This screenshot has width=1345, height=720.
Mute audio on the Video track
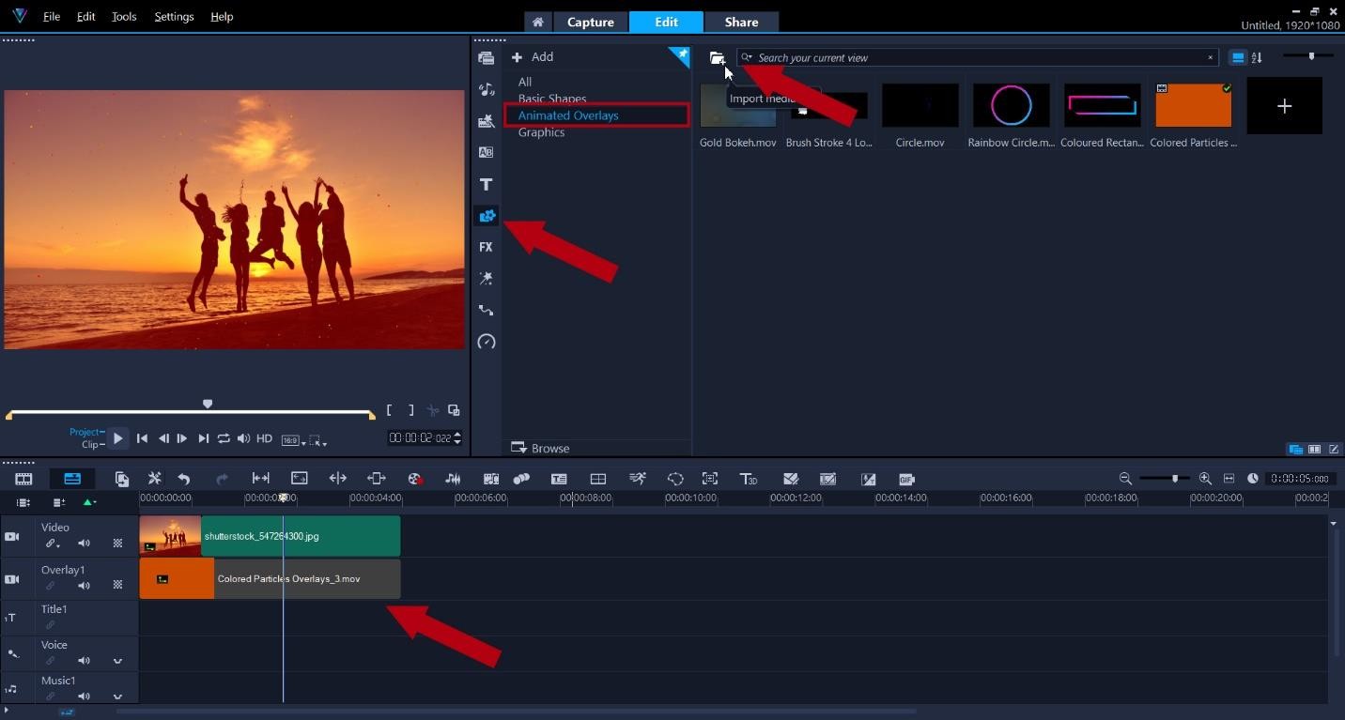[84, 543]
